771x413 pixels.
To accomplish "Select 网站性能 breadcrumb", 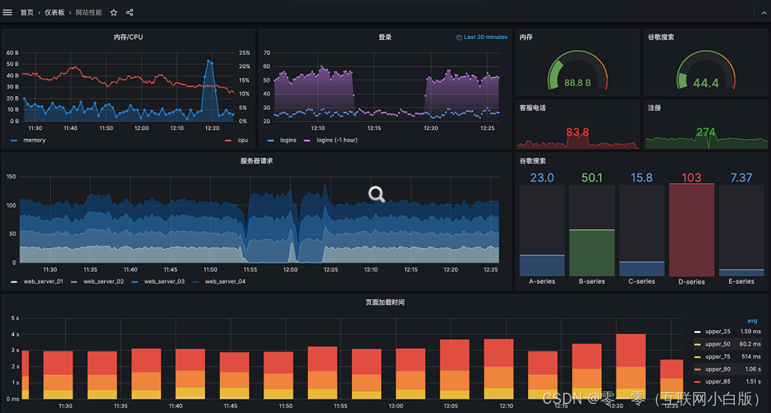I will [89, 13].
